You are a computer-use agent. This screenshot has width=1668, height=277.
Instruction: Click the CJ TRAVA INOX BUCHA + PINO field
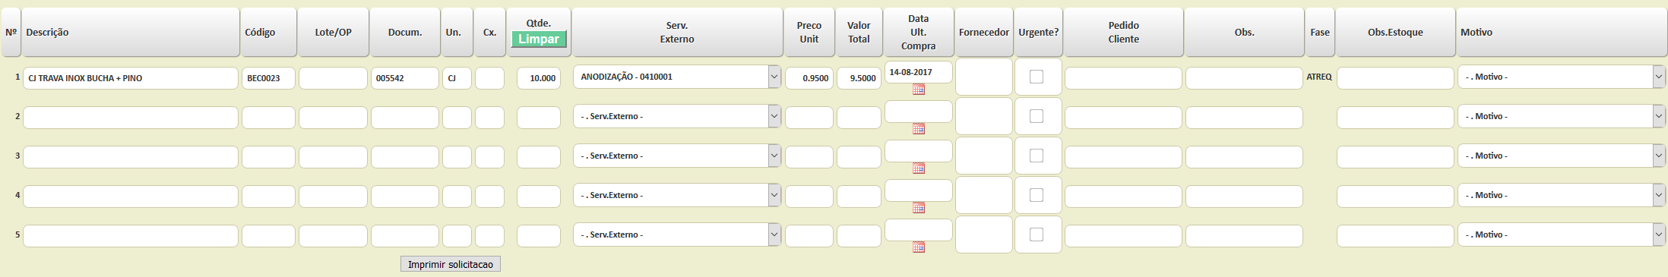point(131,78)
